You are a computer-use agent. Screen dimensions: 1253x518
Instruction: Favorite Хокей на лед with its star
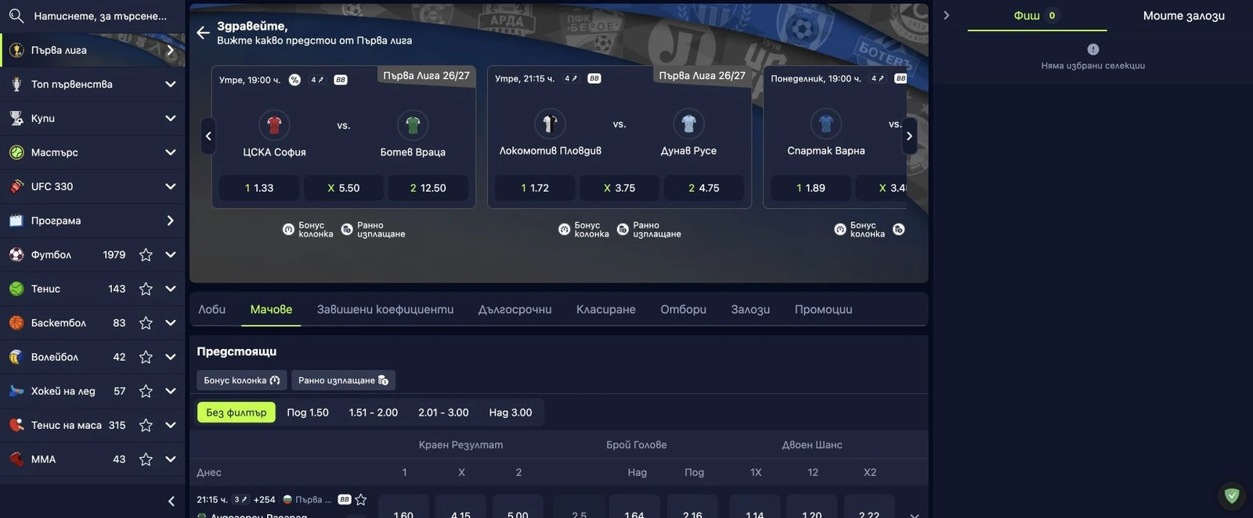[146, 391]
